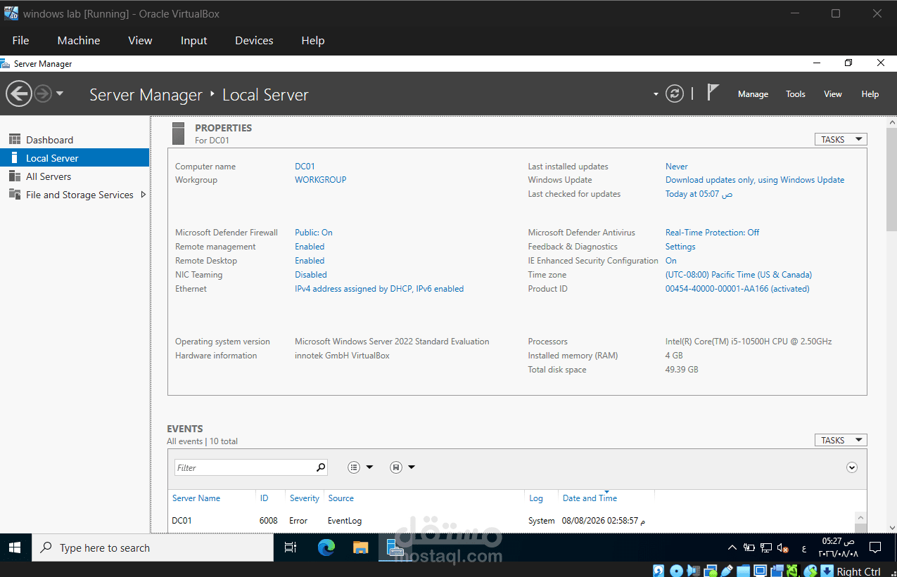897x577 pixels.
Task: Click Remote Desktop Enabled link
Action: coord(310,261)
